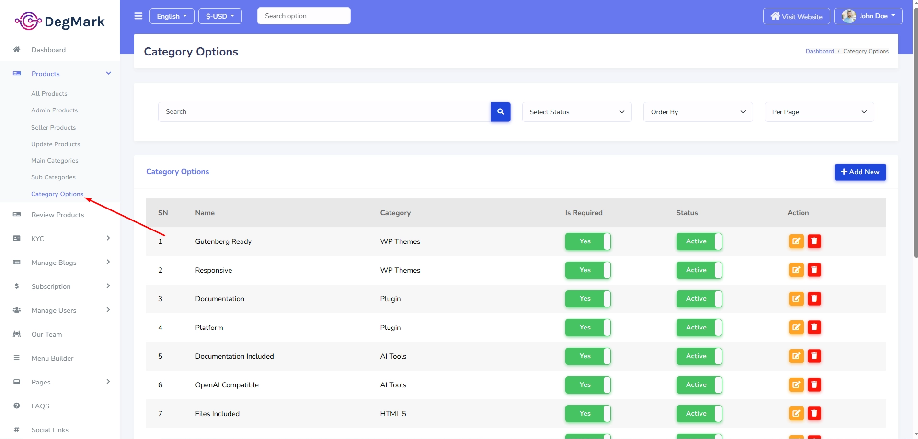Toggle Is Required for OpenAI Compatible
Viewport: 918px width, 439px height.
(x=588, y=385)
